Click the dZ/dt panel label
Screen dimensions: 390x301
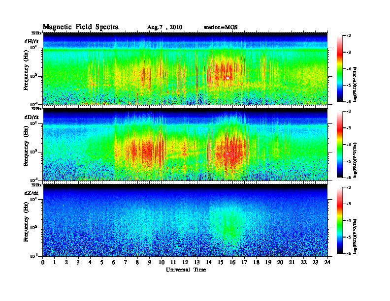click(32, 193)
